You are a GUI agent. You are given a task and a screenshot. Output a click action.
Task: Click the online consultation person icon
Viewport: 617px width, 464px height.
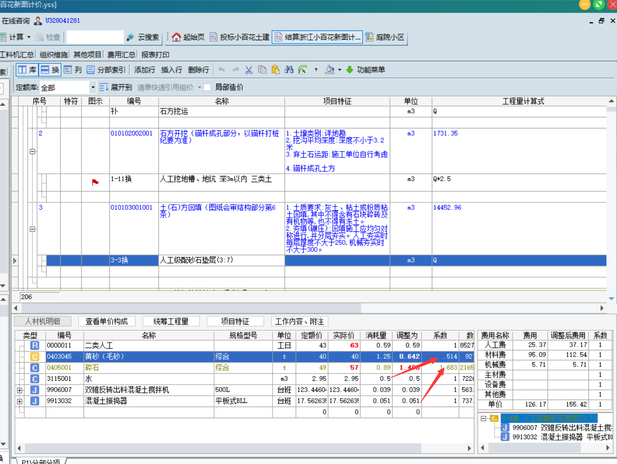point(38,21)
